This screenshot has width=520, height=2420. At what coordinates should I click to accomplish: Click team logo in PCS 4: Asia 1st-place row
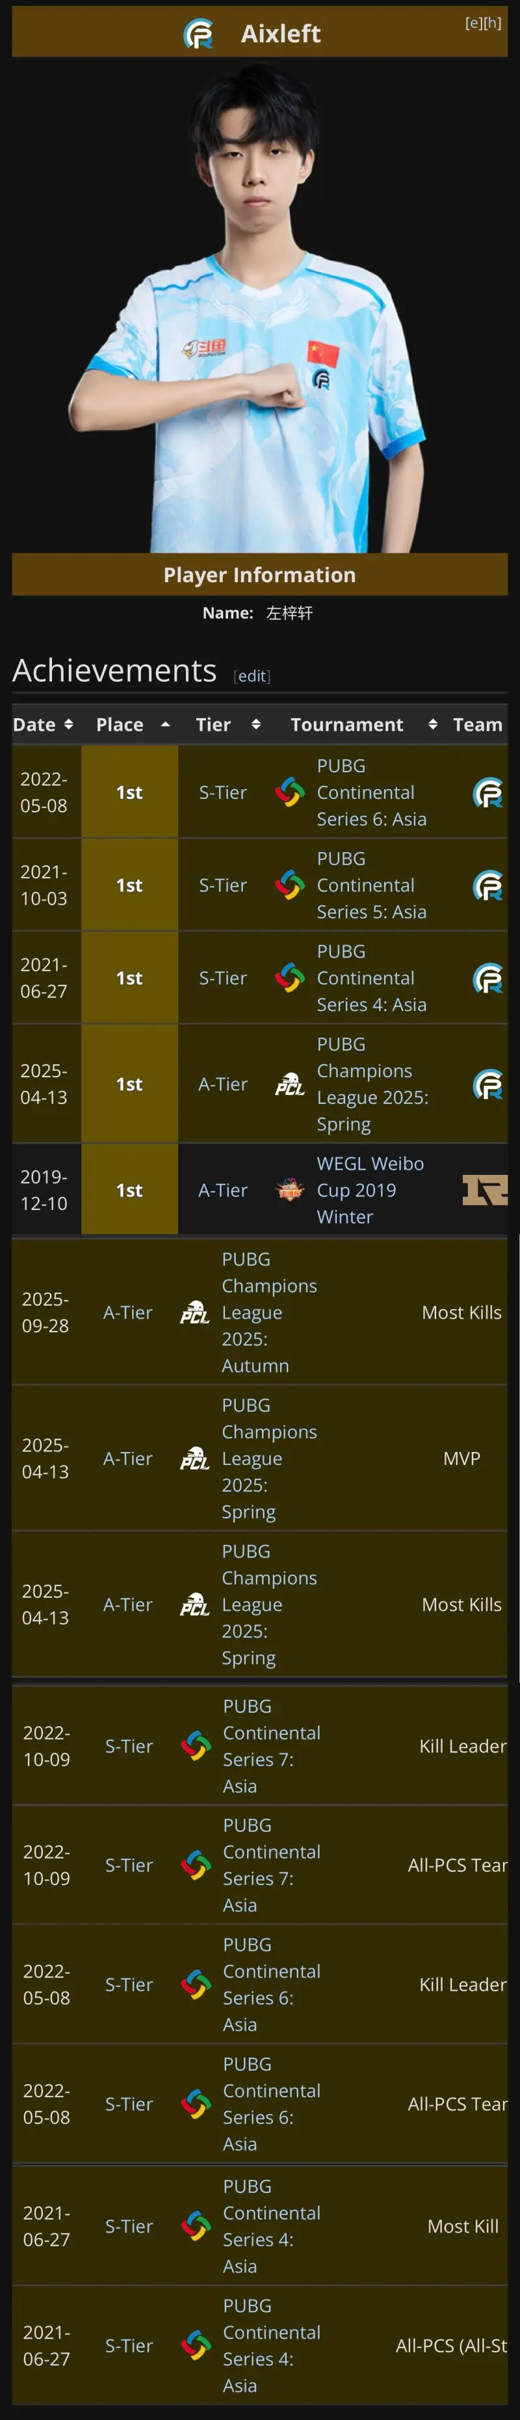coord(487,978)
